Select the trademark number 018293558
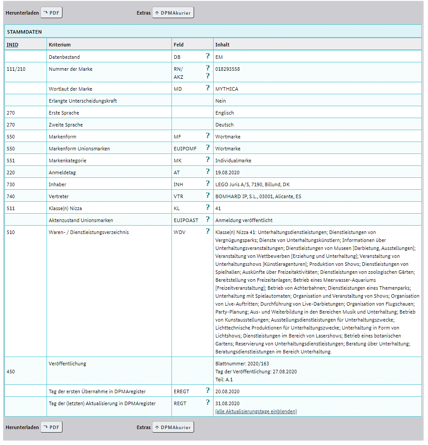 pos(227,69)
